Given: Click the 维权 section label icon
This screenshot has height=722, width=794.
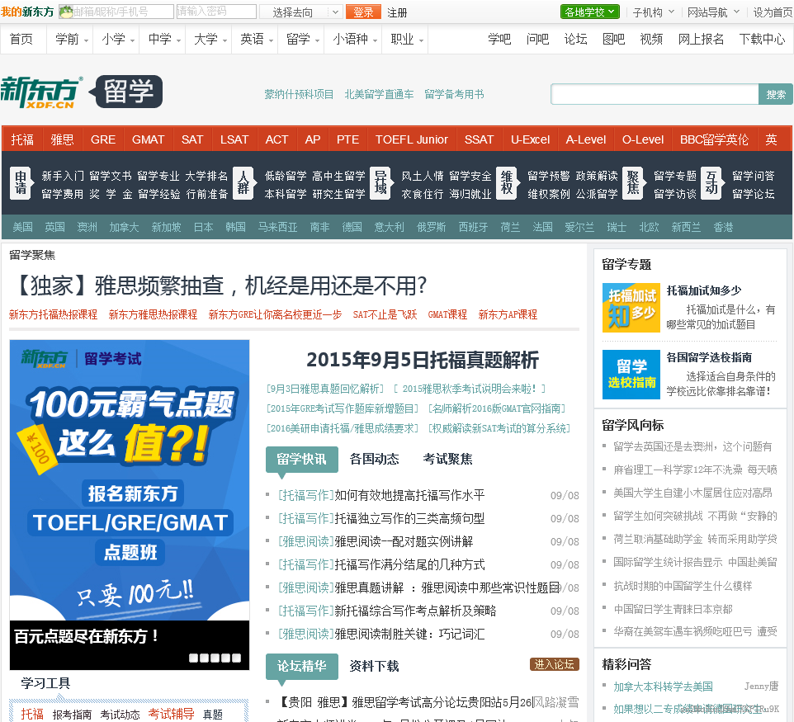Looking at the screenshot, I should [507, 183].
